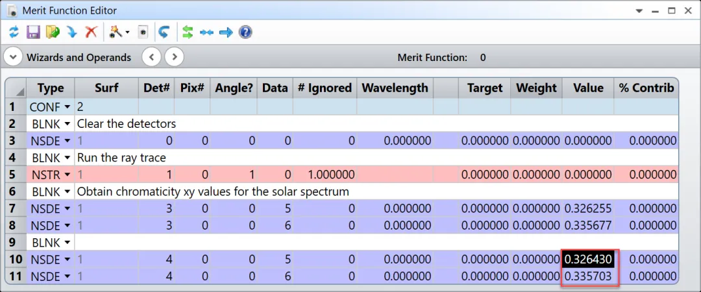The width and height of the screenshot is (701, 292).
Task: Click the blue curved undo arrow icon
Action: [164, 32]
